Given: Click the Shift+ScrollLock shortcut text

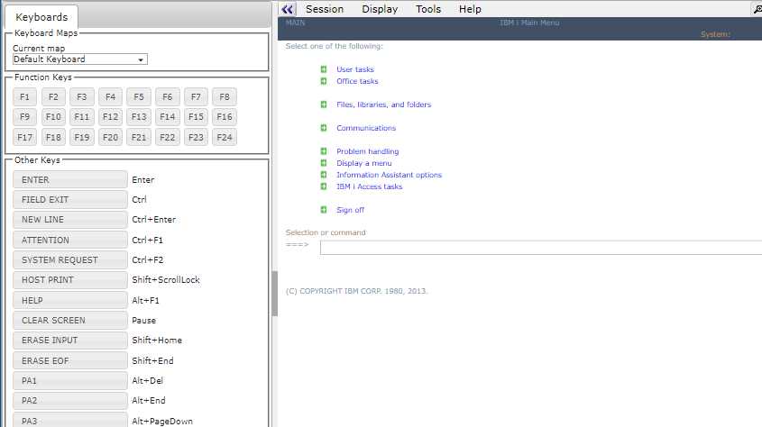Looking at the screenshot, I should 166,280.
